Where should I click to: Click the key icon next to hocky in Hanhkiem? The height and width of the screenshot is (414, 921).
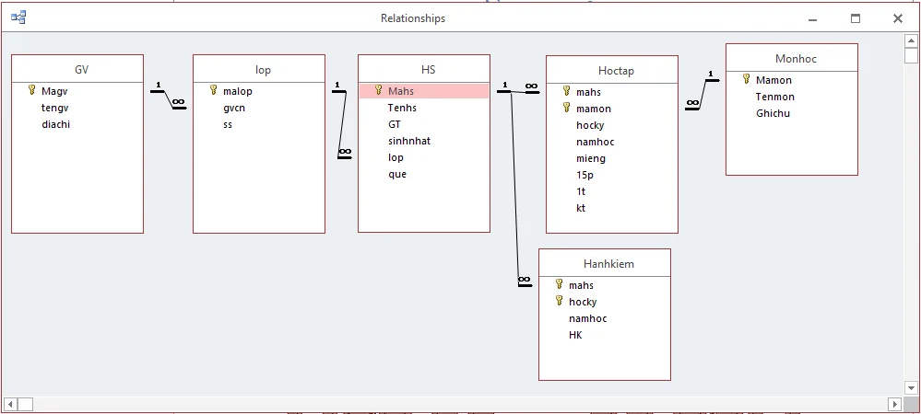559,302
